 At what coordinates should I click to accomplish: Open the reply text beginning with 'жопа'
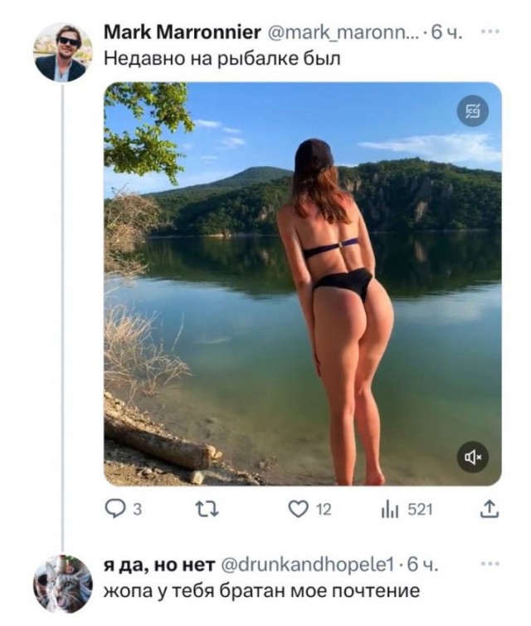click(261, 591)
